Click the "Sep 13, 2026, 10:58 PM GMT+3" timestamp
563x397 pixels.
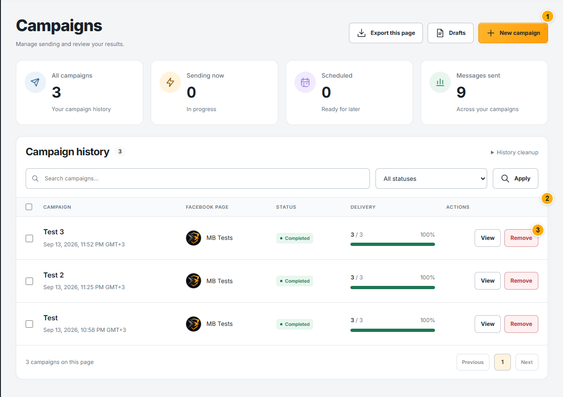[85, 330]
